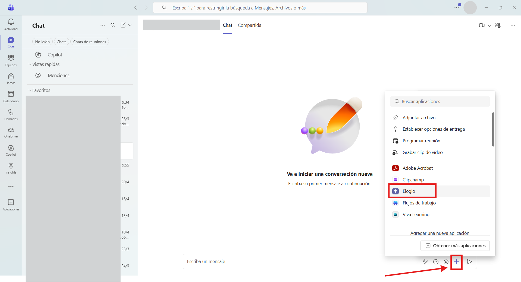Open the Insights app

[11, 168]
